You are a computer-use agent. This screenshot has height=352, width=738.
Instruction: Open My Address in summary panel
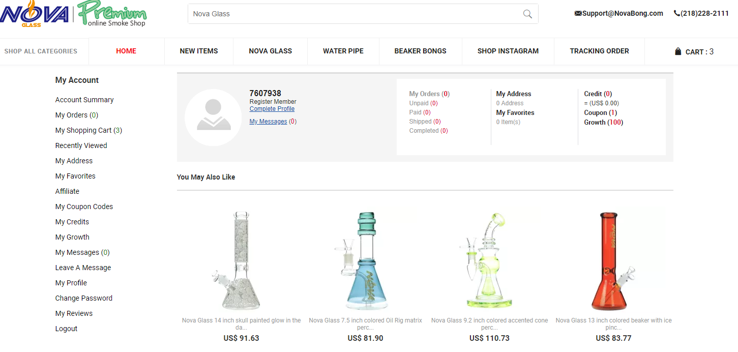tap(514, 94)
